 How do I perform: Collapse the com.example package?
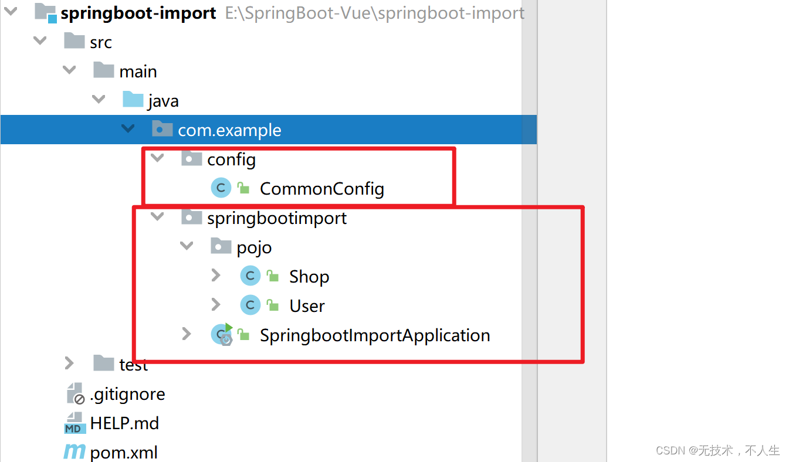128,129
